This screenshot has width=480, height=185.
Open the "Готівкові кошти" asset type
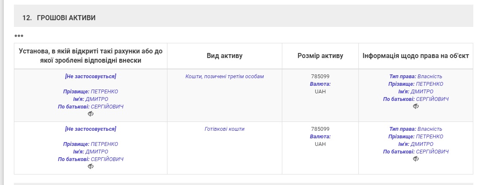coord(225,129)
